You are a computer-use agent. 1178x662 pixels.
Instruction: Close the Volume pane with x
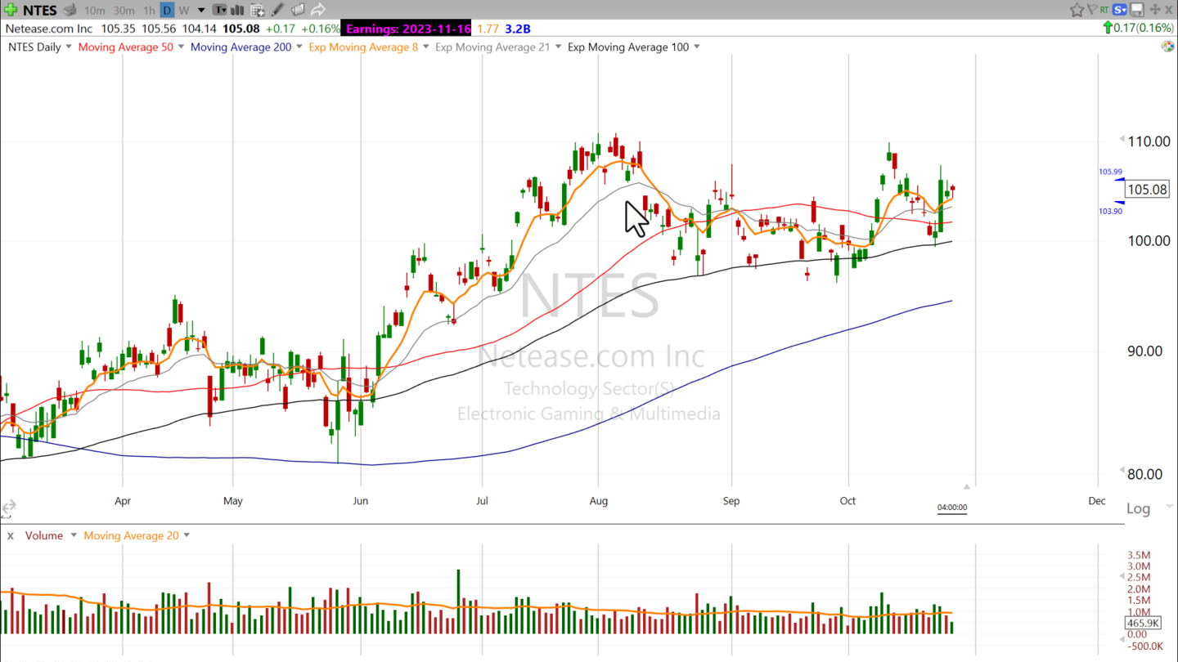click(x=11, y=536)
